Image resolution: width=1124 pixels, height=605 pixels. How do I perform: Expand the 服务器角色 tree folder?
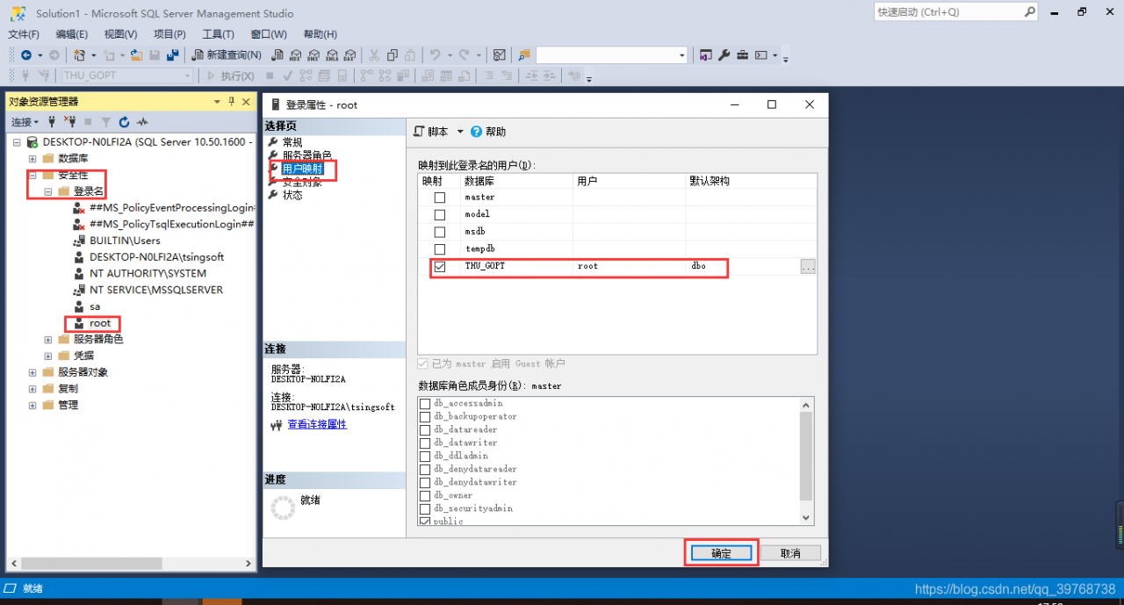[x=48, y=339]
